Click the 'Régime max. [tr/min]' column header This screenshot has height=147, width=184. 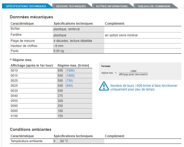point(73,66)
